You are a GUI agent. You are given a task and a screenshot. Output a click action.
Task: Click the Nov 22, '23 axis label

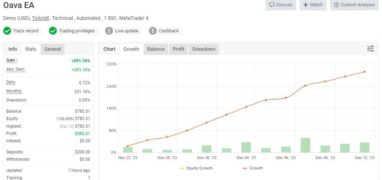128,157
